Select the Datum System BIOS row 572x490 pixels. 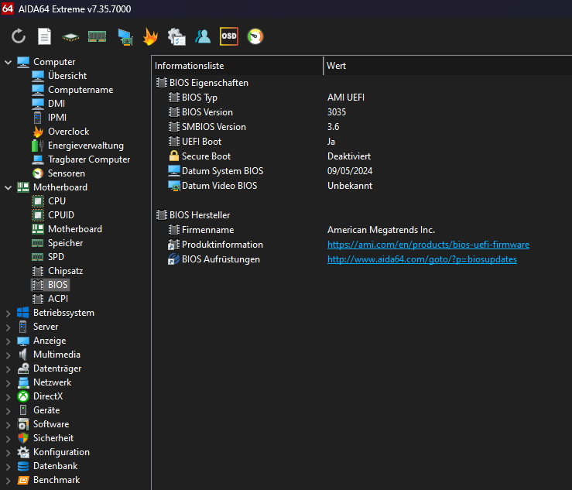point(222,171)
